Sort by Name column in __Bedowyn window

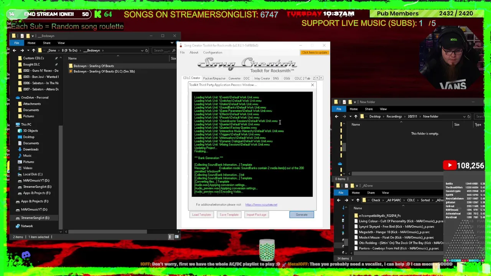point(72,58)
